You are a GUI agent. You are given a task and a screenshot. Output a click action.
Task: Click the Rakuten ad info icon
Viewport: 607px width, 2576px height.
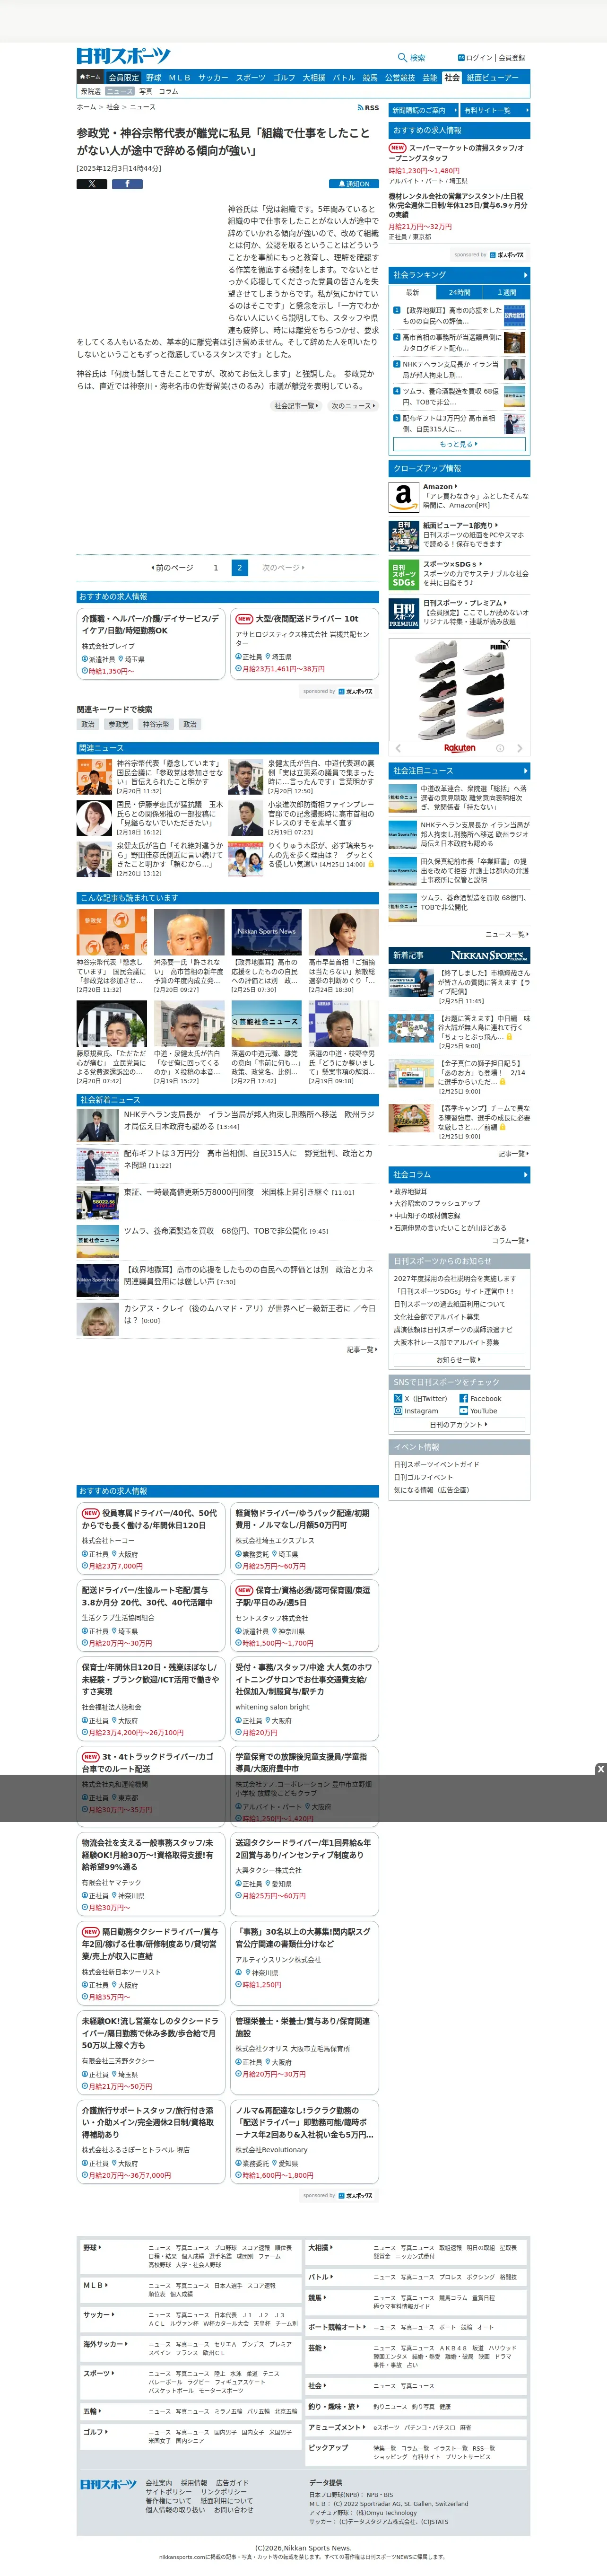pyautogui.click(x=500, y=748)
